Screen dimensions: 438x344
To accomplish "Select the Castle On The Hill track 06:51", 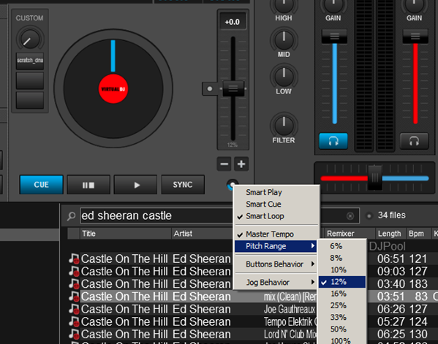I will point(253,259).
